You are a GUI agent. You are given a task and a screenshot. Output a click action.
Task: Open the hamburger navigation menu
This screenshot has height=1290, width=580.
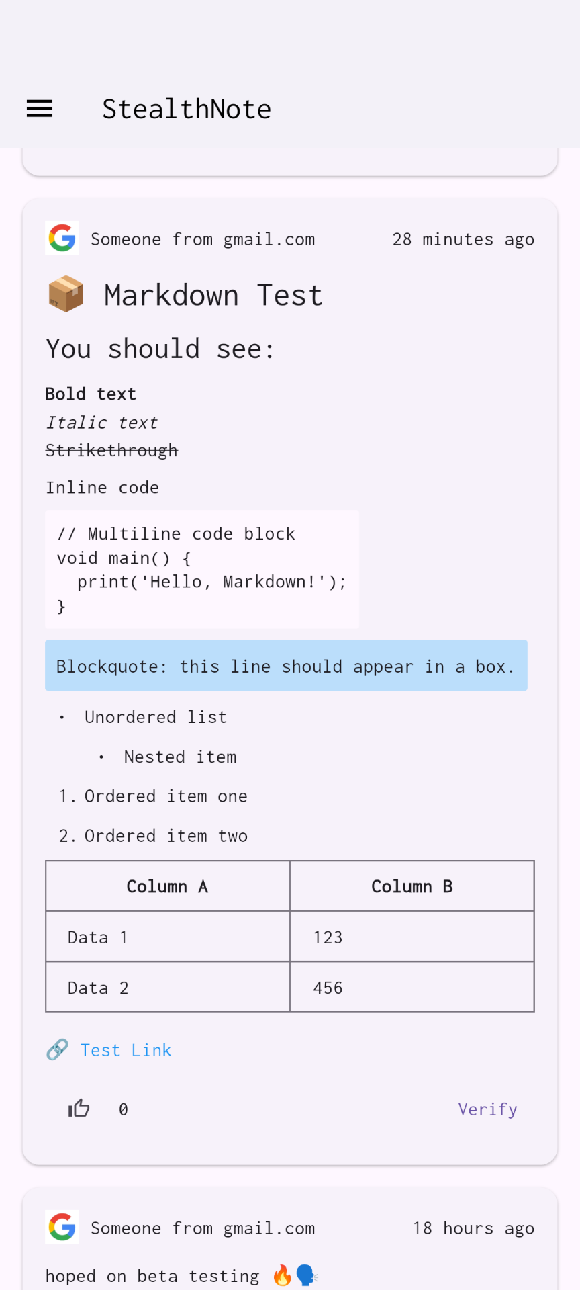[x=38, y=108]
